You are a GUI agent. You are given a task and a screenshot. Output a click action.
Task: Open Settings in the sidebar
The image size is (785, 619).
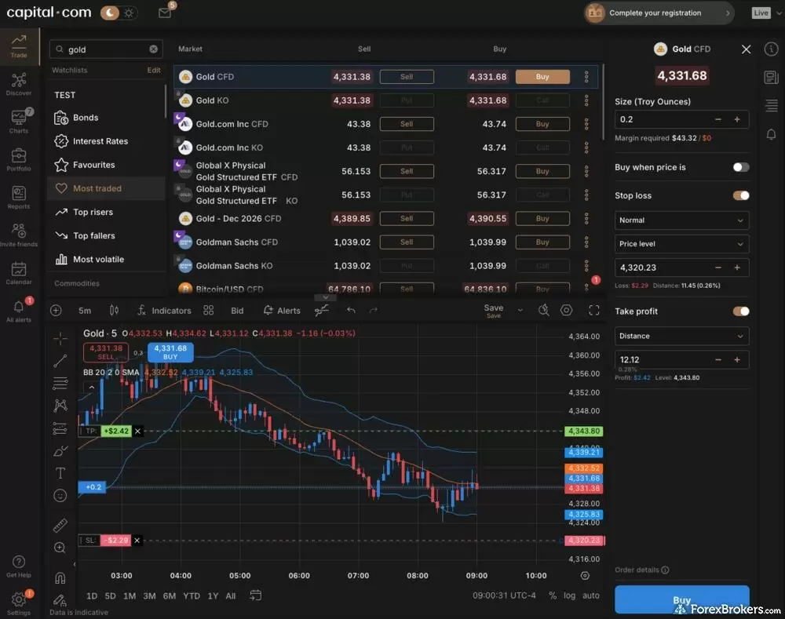(19, 603)
